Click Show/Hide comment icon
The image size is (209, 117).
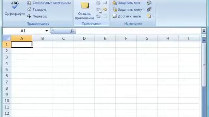[x=105, y=3]
